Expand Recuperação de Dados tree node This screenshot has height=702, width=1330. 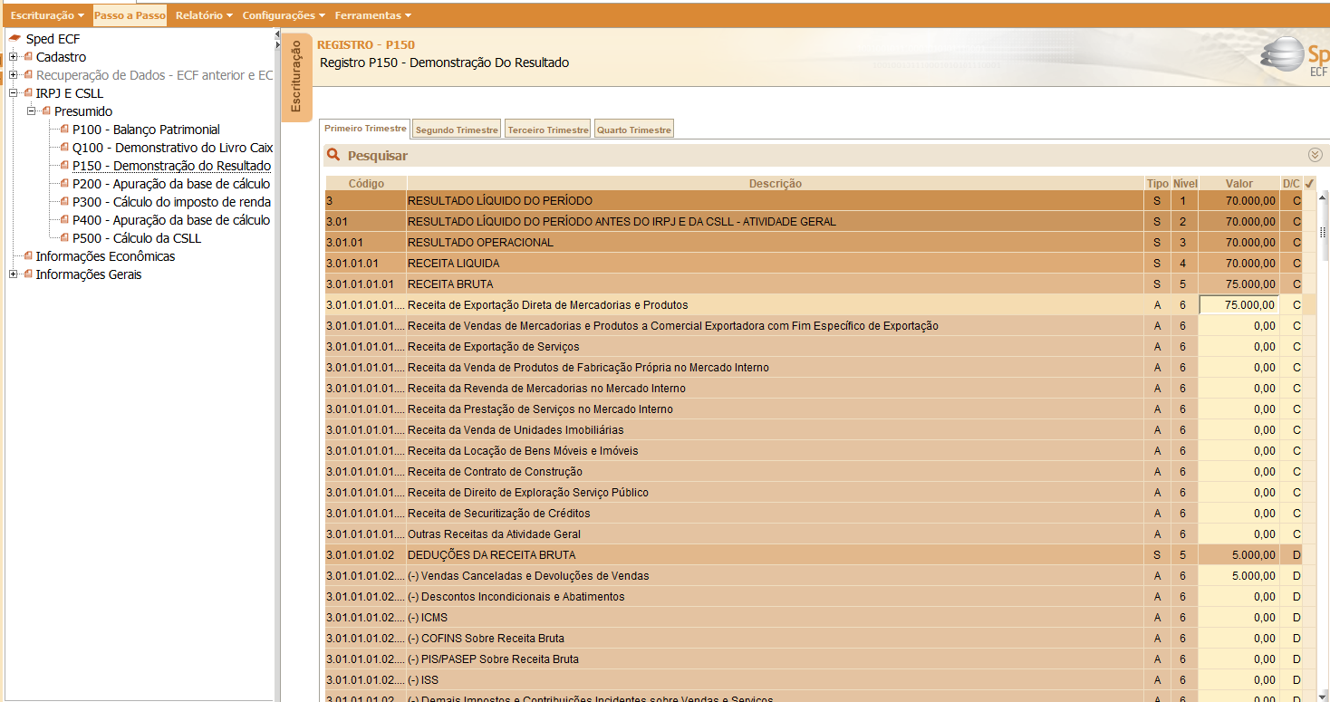tap(14, 75)
